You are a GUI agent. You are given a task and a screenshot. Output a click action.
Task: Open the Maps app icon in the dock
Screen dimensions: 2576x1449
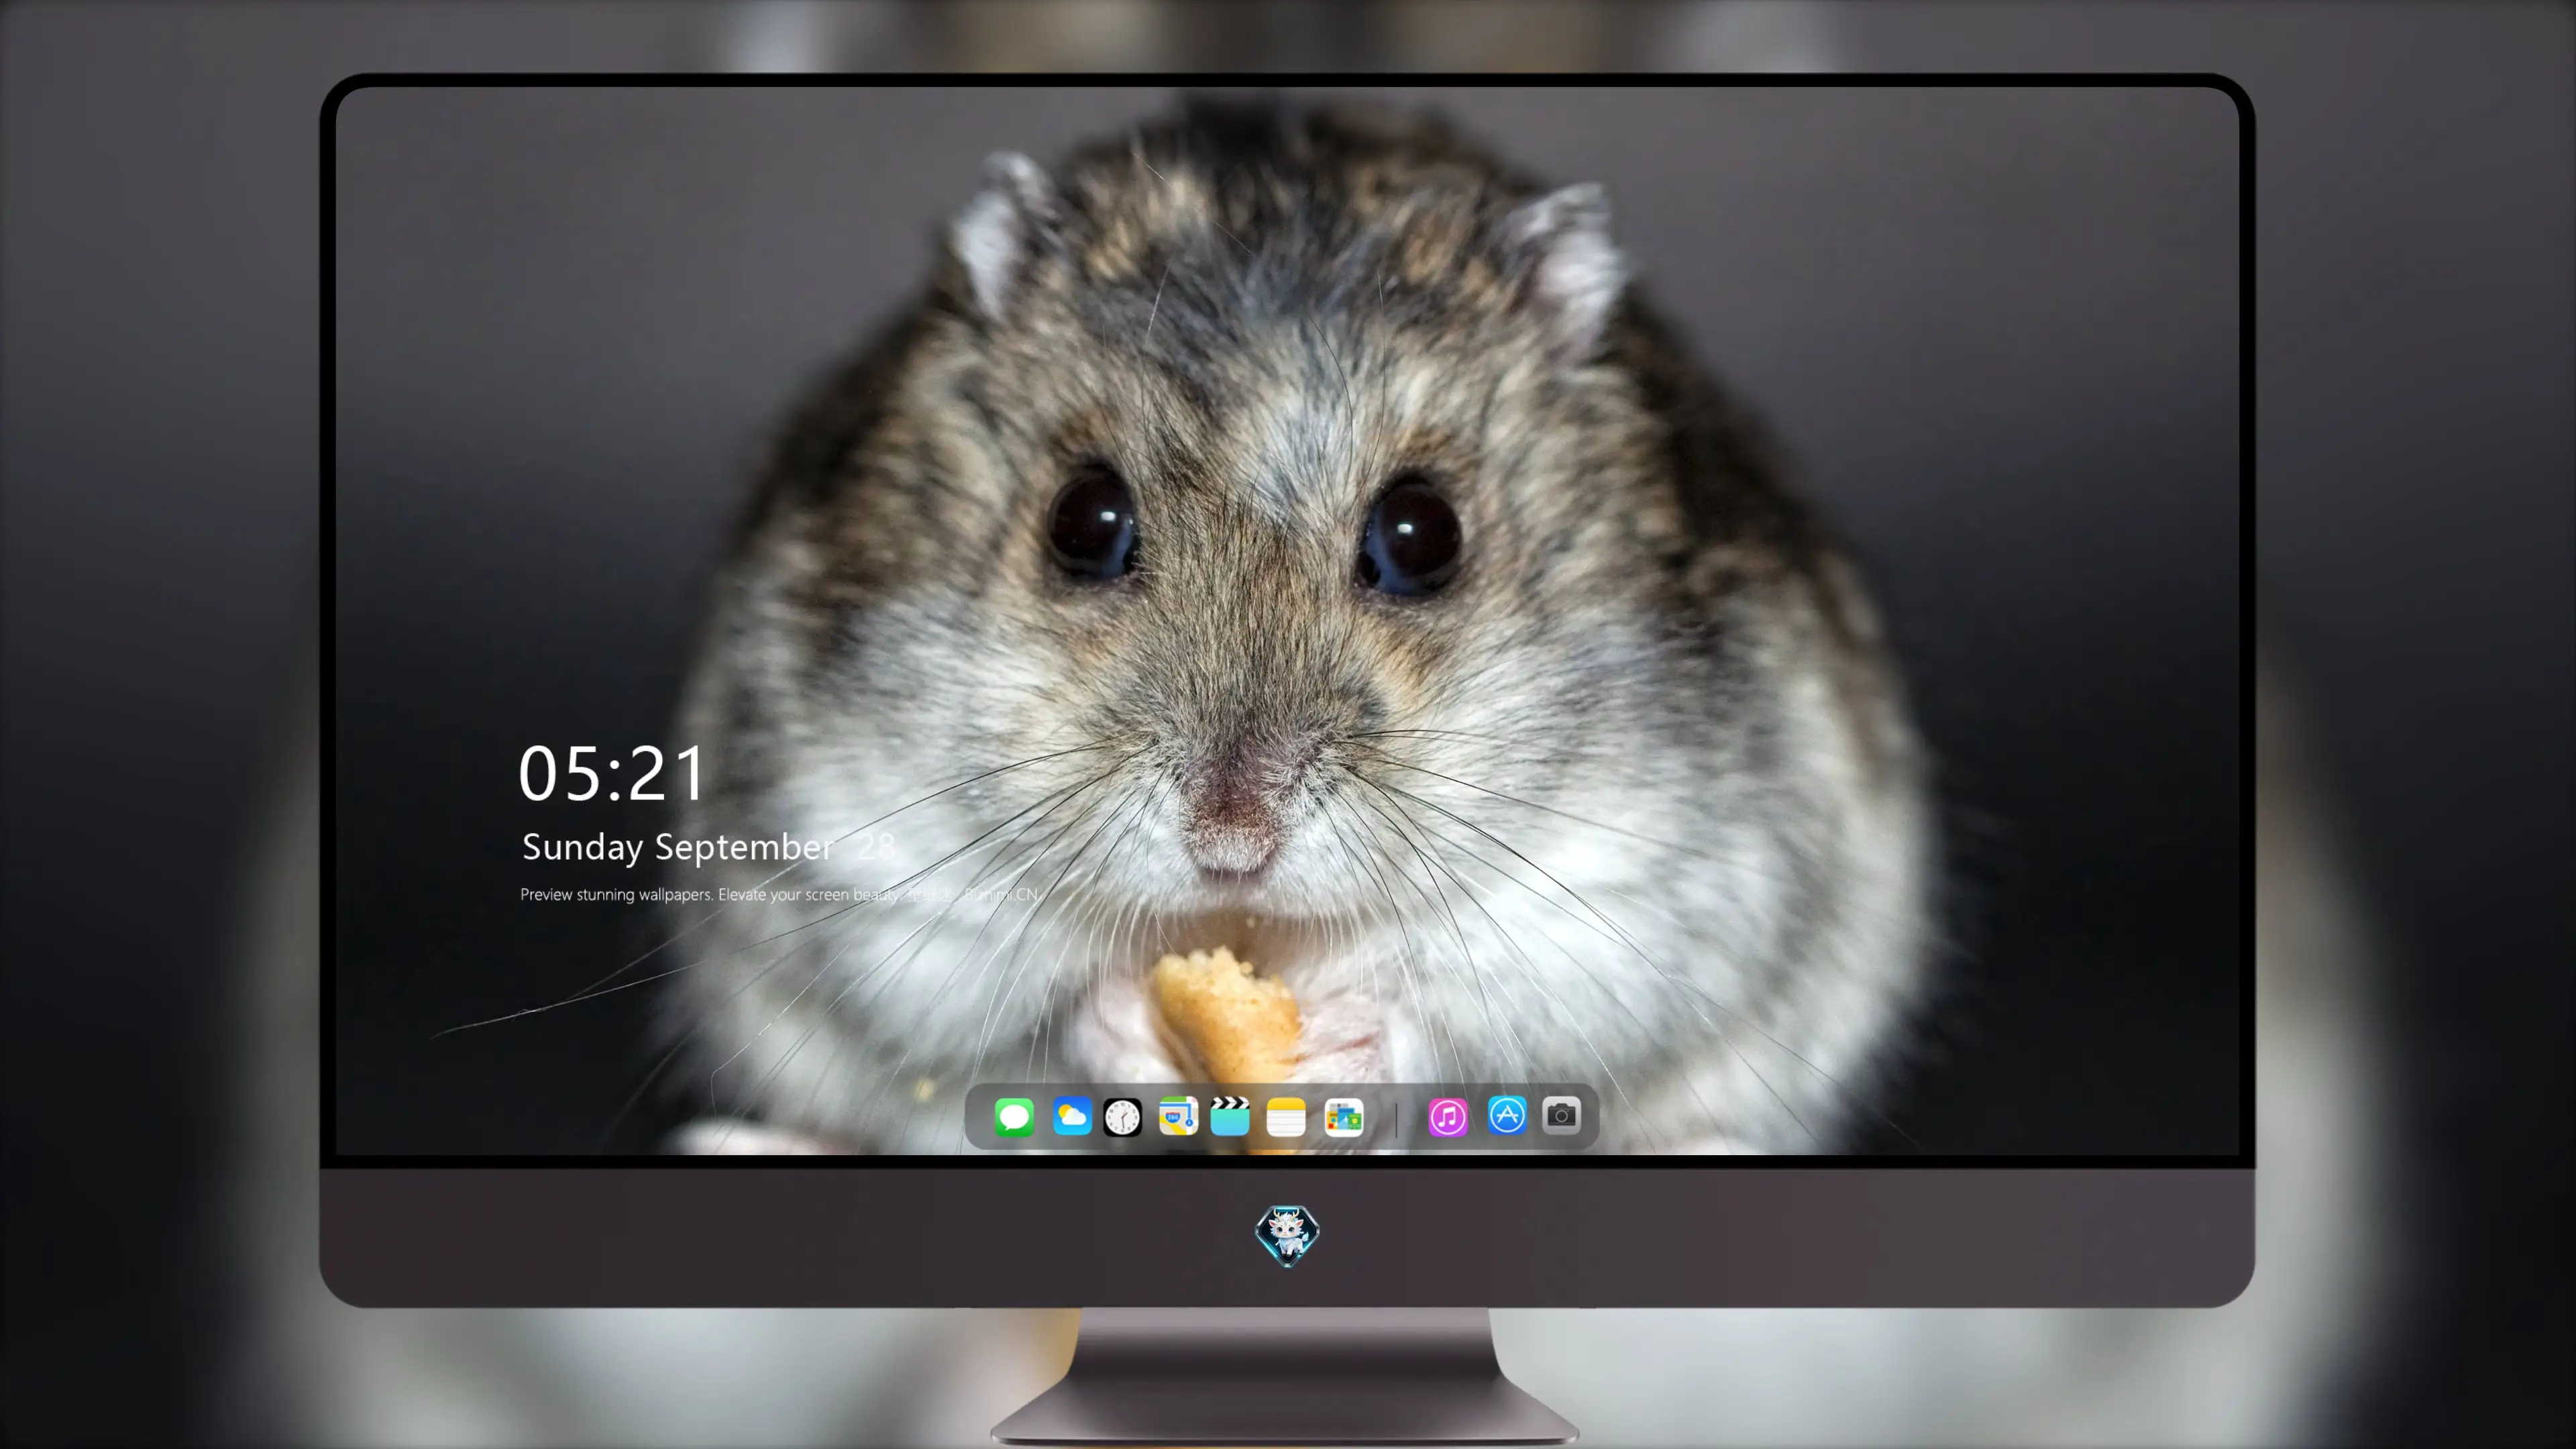coord(1178,1116)
